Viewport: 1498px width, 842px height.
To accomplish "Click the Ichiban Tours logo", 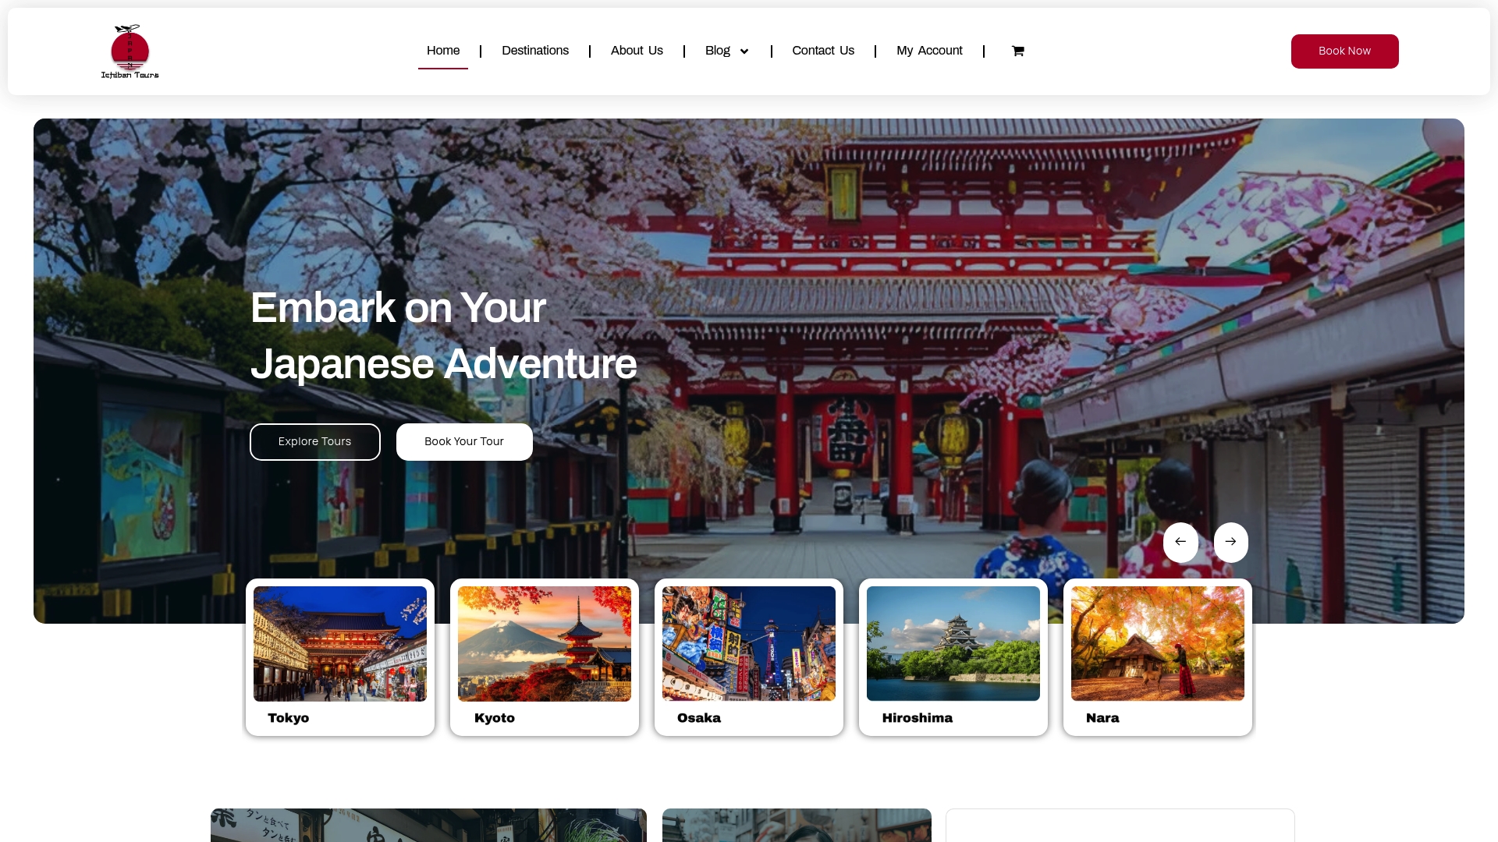I will coord(130,51).
